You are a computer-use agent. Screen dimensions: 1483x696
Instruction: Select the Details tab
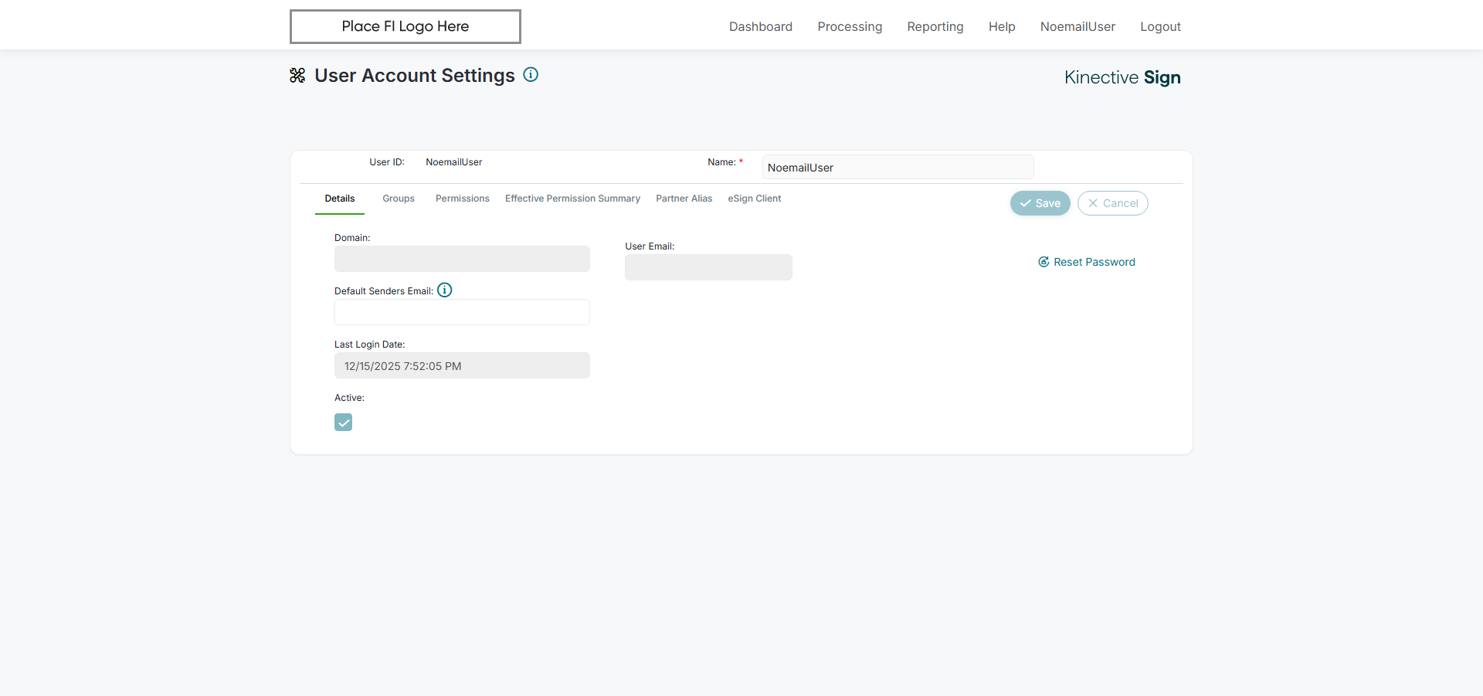340,199
